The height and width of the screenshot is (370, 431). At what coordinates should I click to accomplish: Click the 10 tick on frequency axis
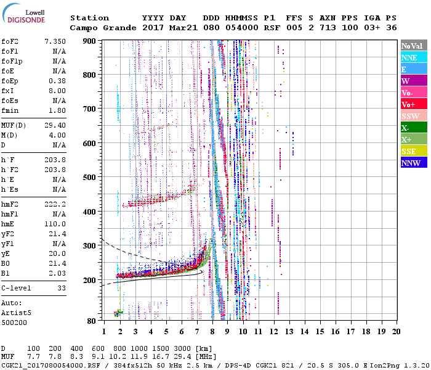[x=243, y=332]
